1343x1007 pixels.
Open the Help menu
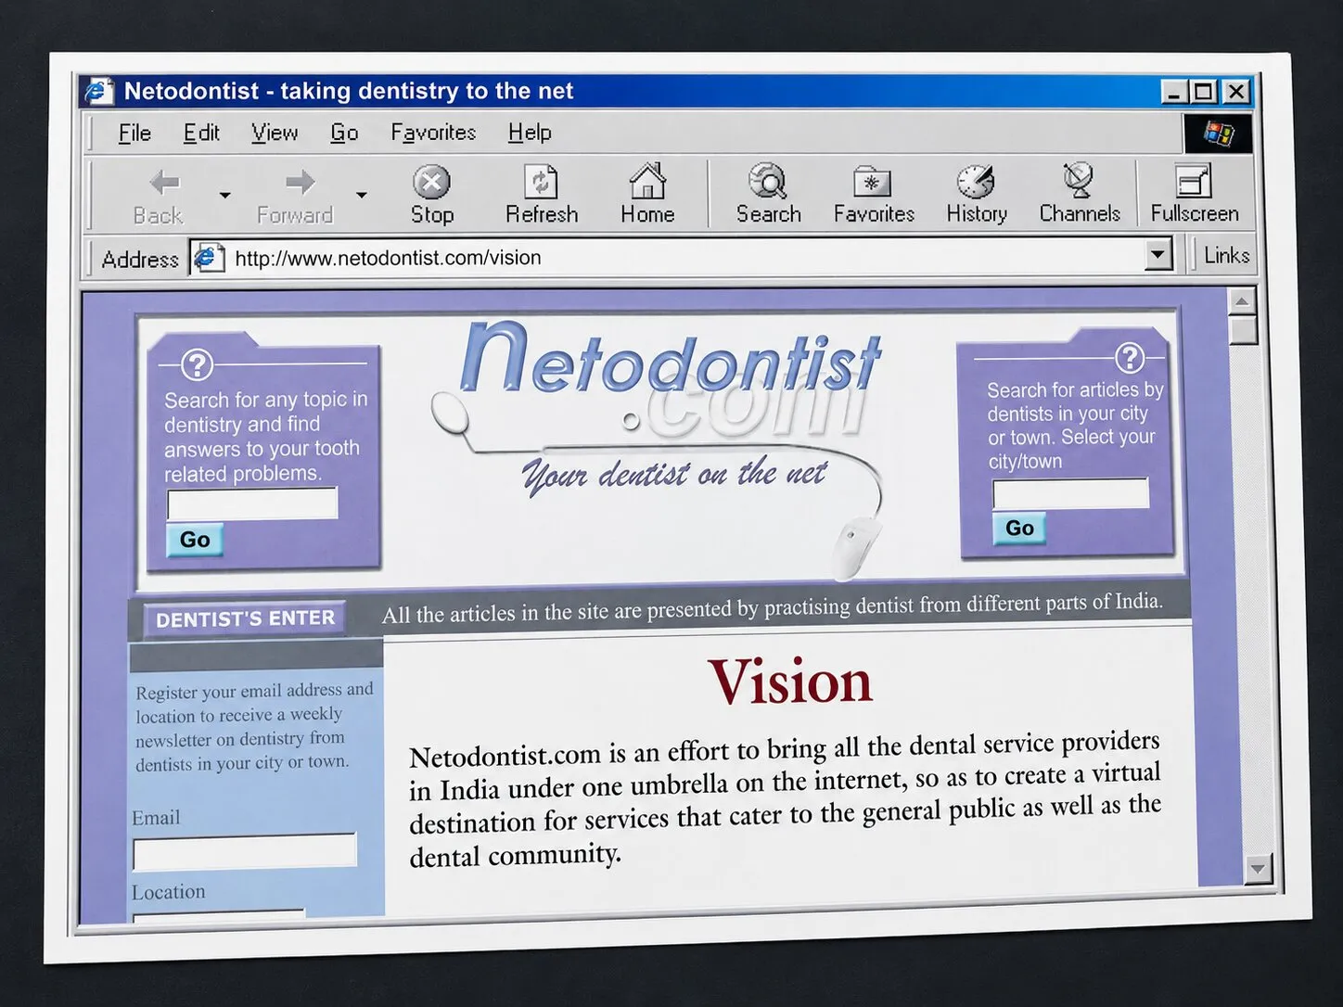point(530,133)
